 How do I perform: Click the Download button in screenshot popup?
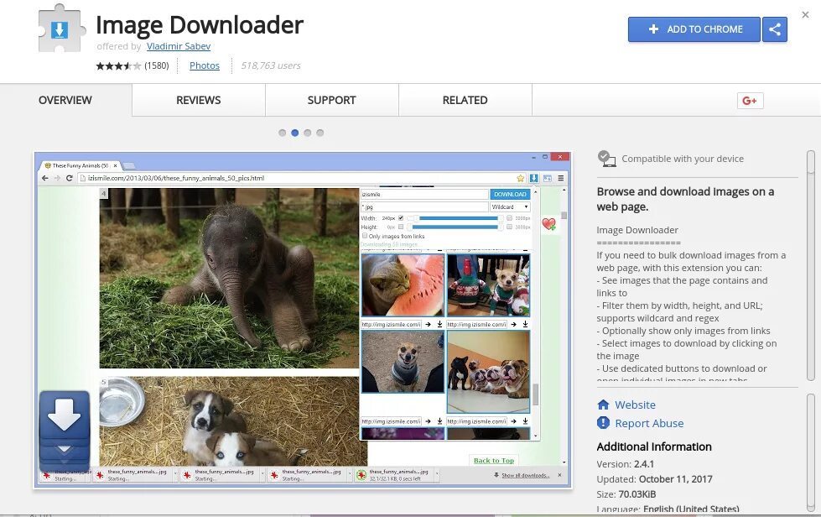point(510,195)
